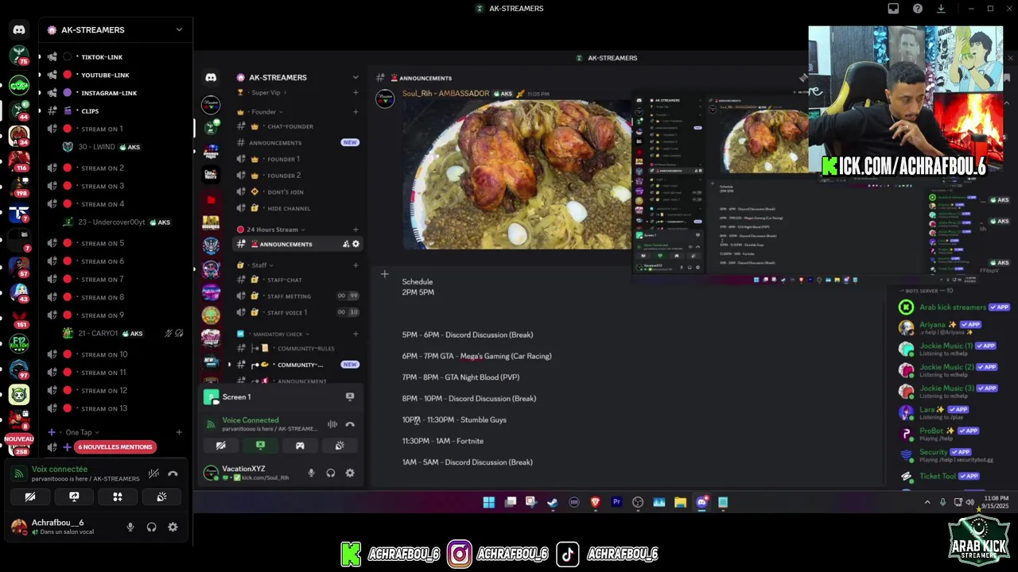
Task: Open help icon in Discord title bar
Action: pyautogui.click(x=918, y=9)
